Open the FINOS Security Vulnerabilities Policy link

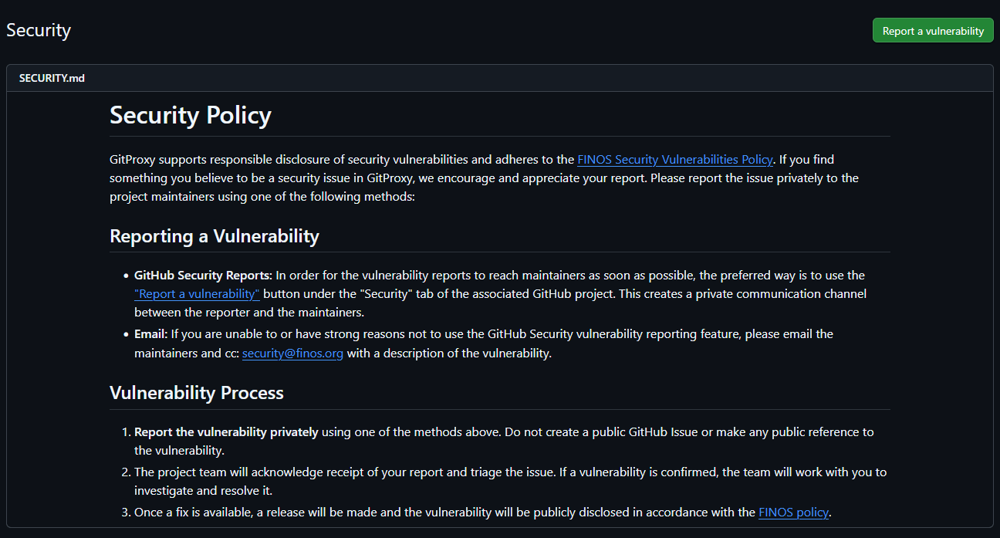[674, 160]
